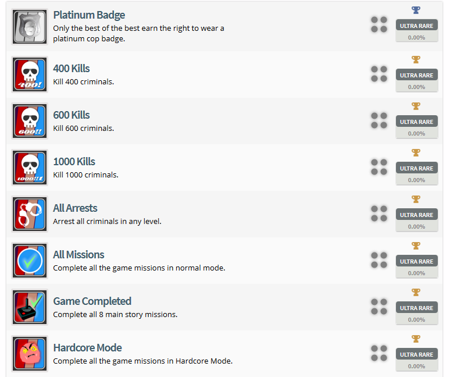The image size is (450, 377).
Task: Click Ultra Rare badge for 600 Kills
Action: pyautogui.click(x=416, y=122)
